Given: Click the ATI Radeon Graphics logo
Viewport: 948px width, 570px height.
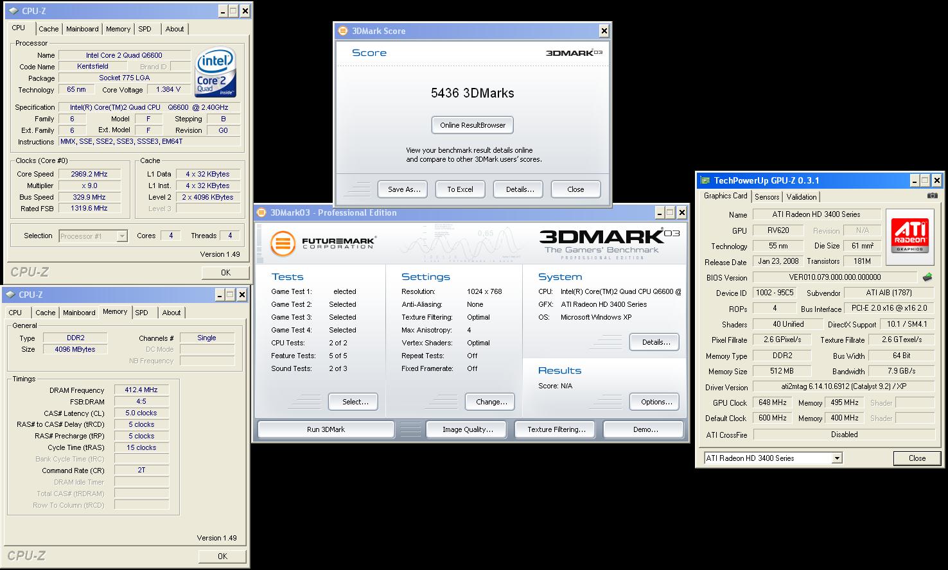Looking at the screenshot, I should [909, 236].
